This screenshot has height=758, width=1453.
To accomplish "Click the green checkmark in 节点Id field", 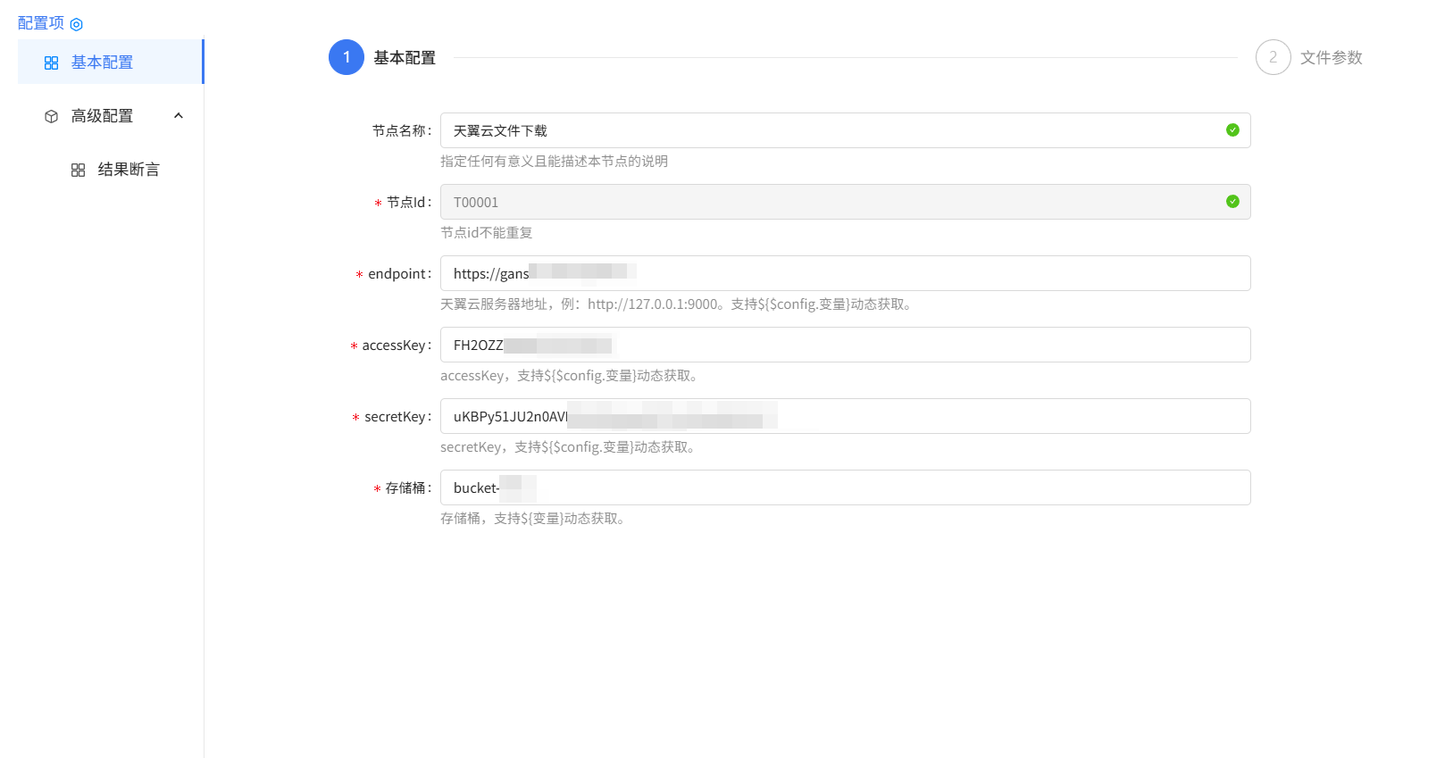I will click(1232, 202).
